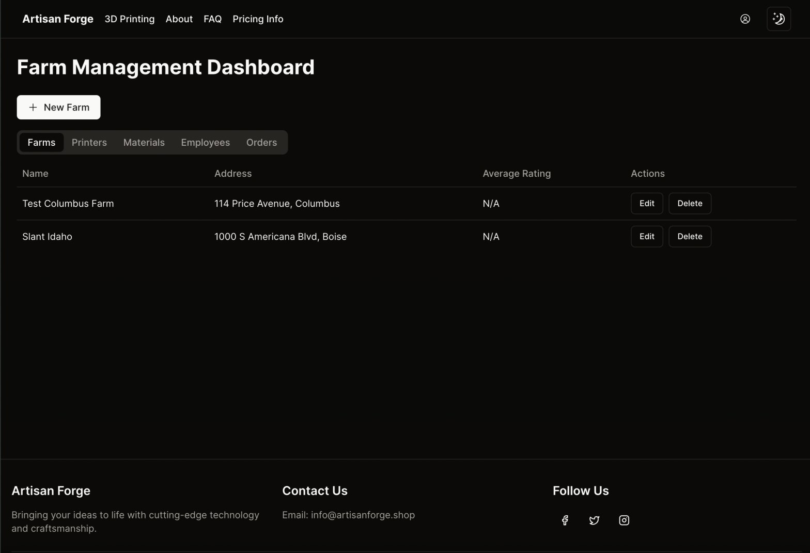Image resolution: width=810 pixels, height=553 pixels.
Task: Click the Contact Us footer heading
Action: 315,490
